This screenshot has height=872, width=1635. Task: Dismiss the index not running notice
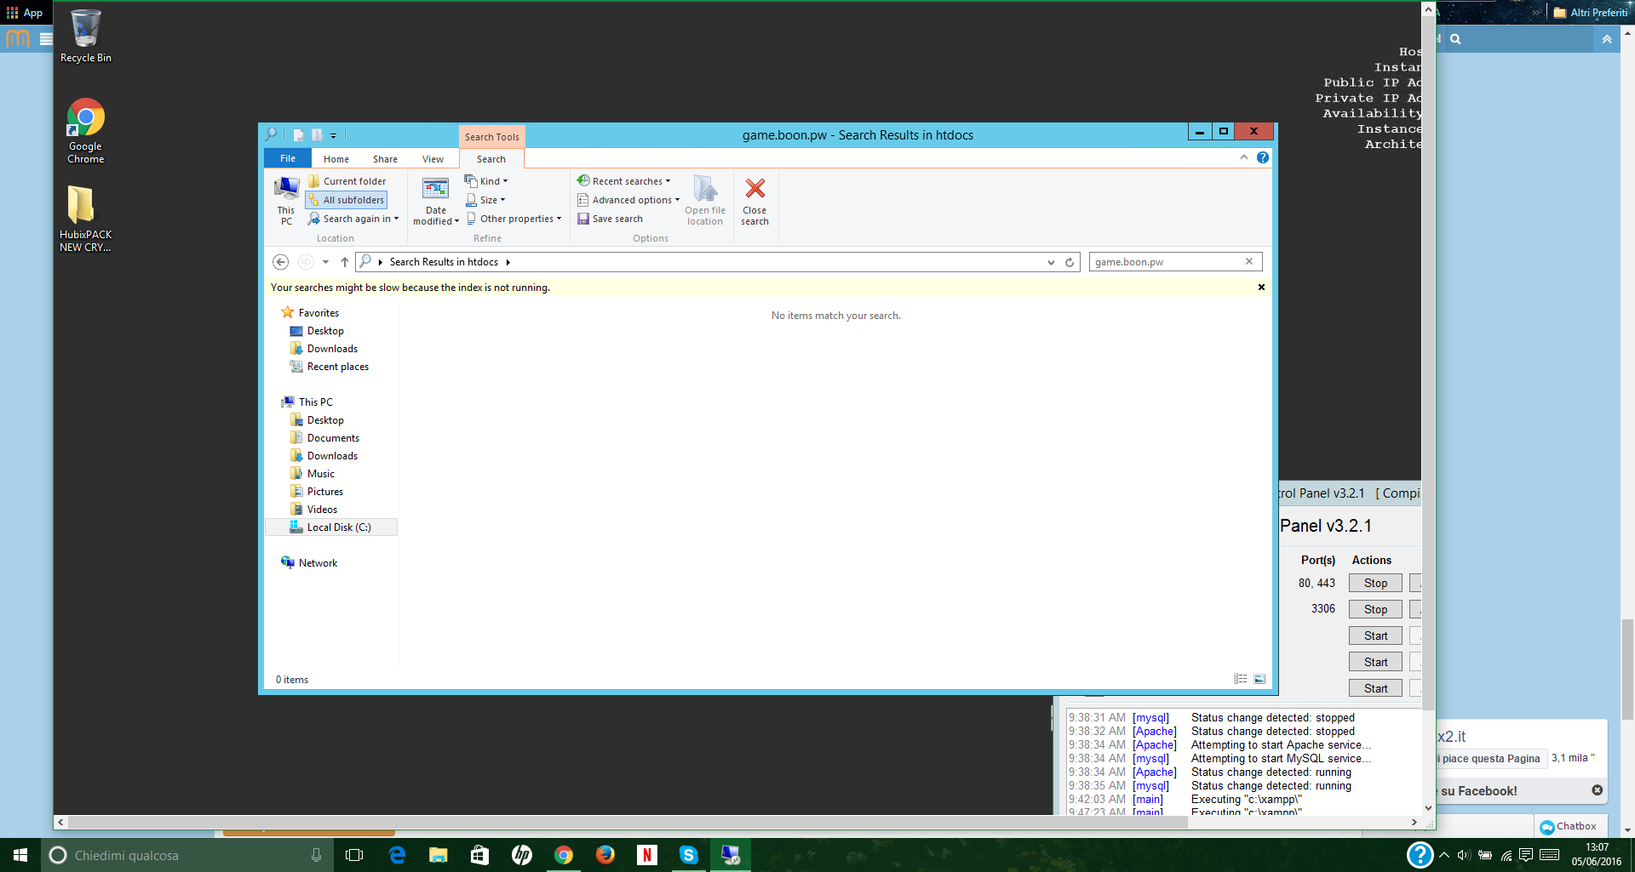[1261, 288]
